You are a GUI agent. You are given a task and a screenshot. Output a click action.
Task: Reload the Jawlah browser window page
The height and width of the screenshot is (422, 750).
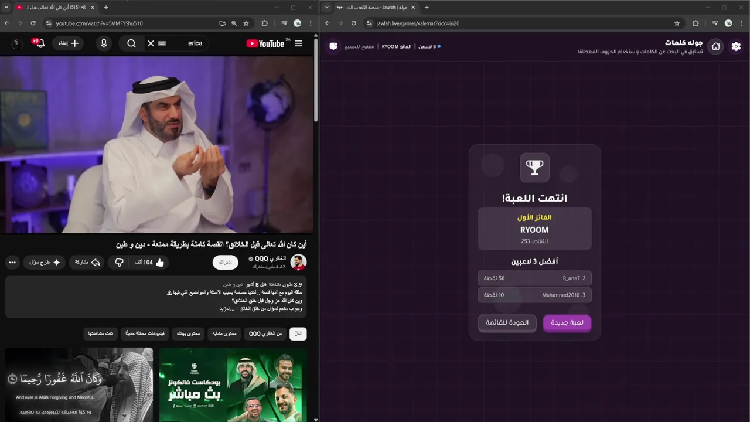(354, 23)
